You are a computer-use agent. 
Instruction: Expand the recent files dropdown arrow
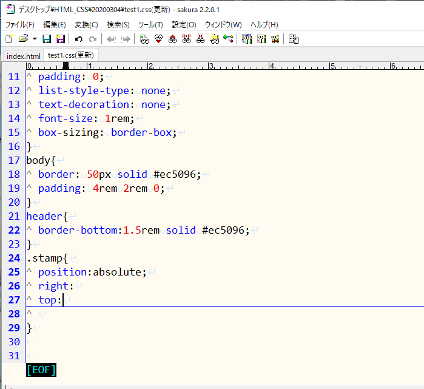tap(35, 39)
